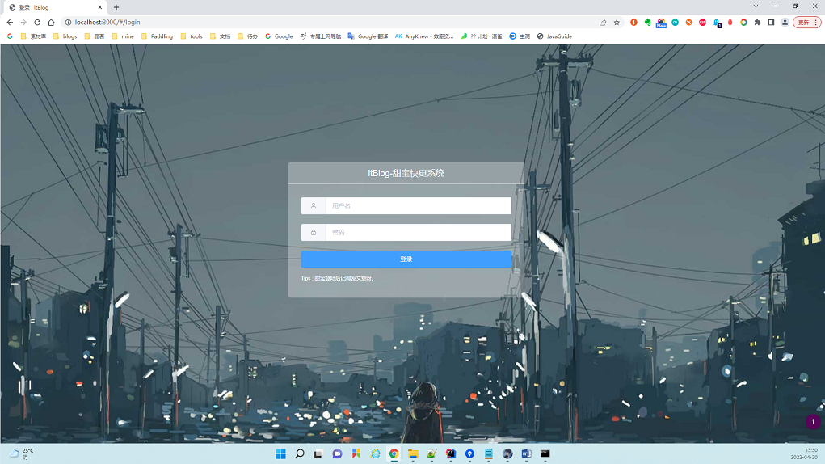The width and height of the screenshot is (825, 464).
Task: Open the JavaGuide bookmark
Action: click(x=554, y=36)
